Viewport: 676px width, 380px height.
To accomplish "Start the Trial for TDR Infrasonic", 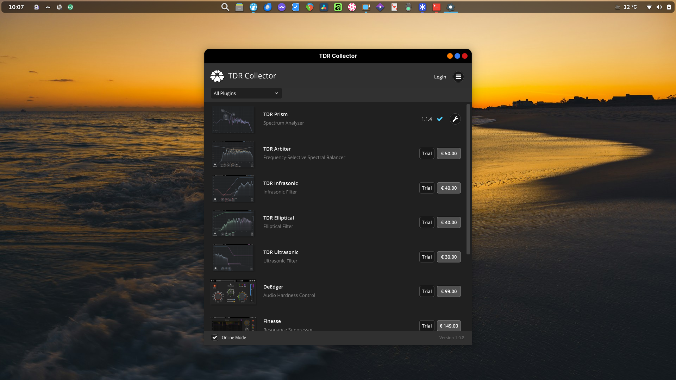I will pyautogui.click(x=427, y=188).
